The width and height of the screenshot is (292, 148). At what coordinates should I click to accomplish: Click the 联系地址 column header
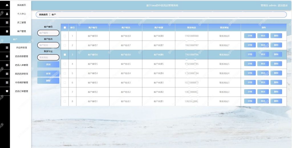224,28
